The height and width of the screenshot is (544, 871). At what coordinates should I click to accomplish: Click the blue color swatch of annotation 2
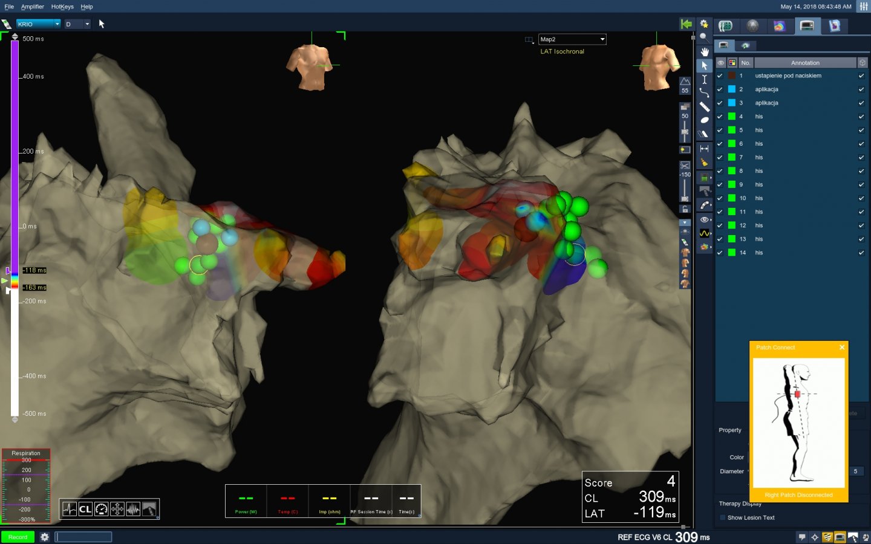pyautogui.click(x=732, y=89)
